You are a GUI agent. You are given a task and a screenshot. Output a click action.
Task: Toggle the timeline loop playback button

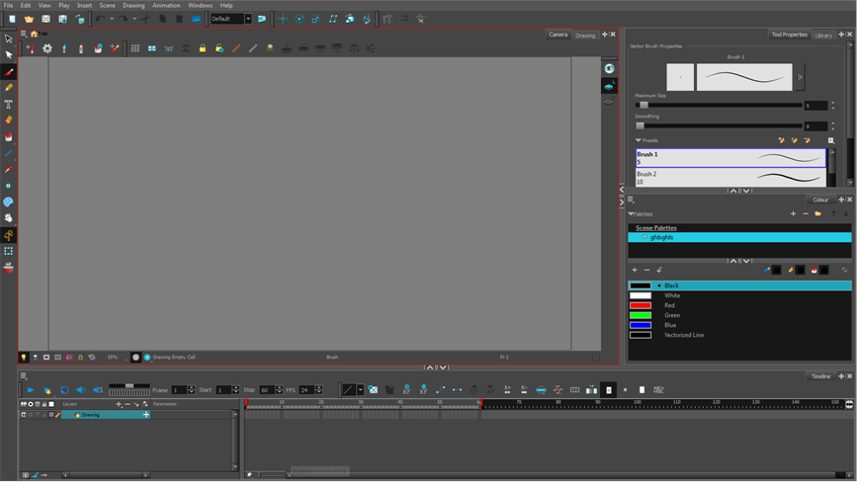[64, 390]
